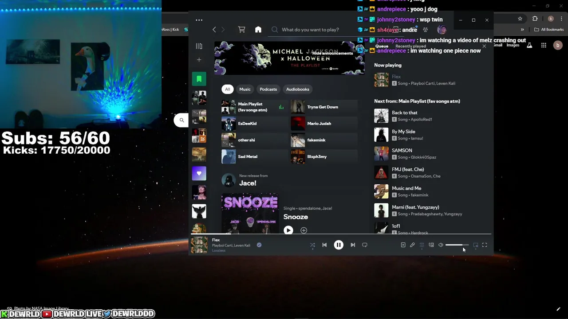This screenshot has height=319, width=568.
Task: Select the Podcasts filter chip
Action: [268, 89]
